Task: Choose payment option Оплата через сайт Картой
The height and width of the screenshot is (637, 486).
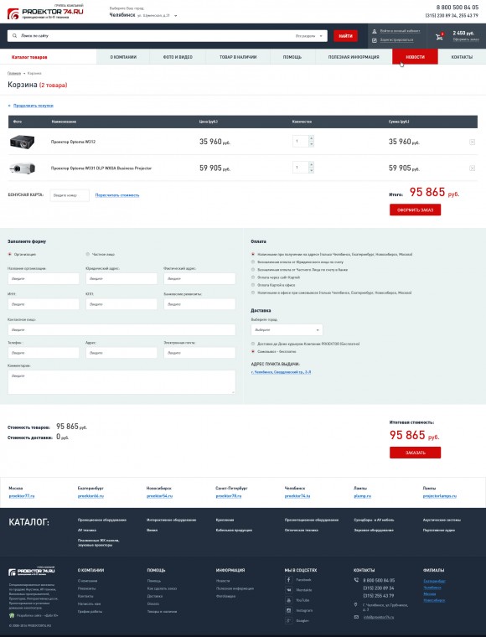Action: 253,277
